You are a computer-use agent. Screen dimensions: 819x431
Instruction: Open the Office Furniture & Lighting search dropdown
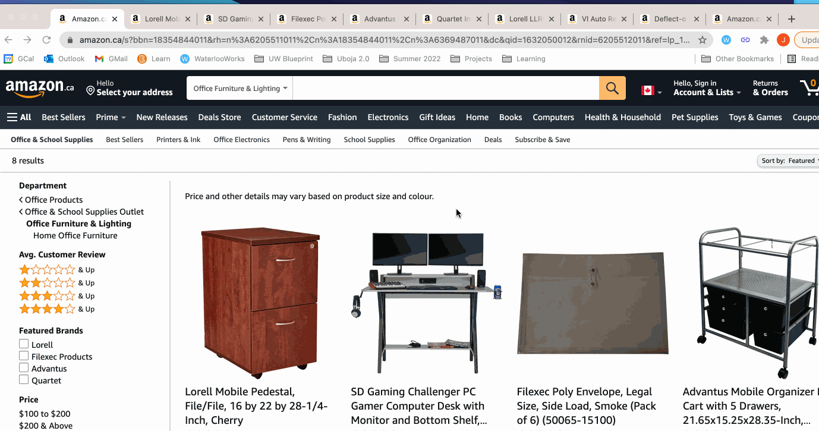[x=240, y=88]
